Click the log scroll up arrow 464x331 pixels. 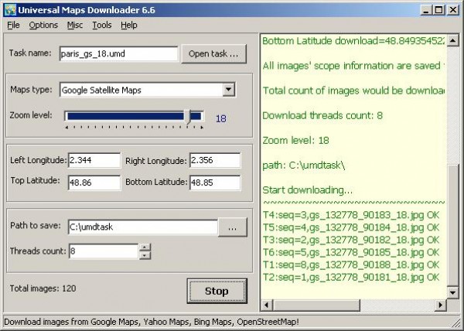(452, 40)
